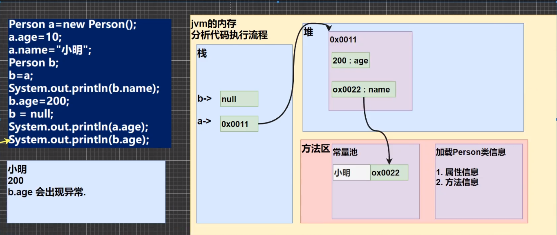Select the green "ox0022 : name" field box
The width and height of the screenshot is (557, 235).
click(363, 89)
